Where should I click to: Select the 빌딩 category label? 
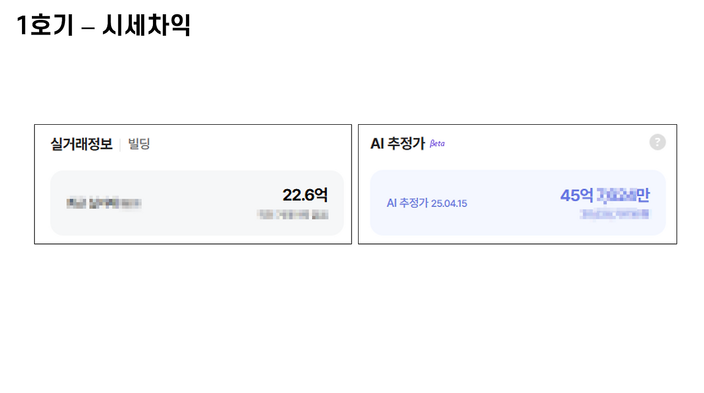pyautogui.click(x=138, y=145)
